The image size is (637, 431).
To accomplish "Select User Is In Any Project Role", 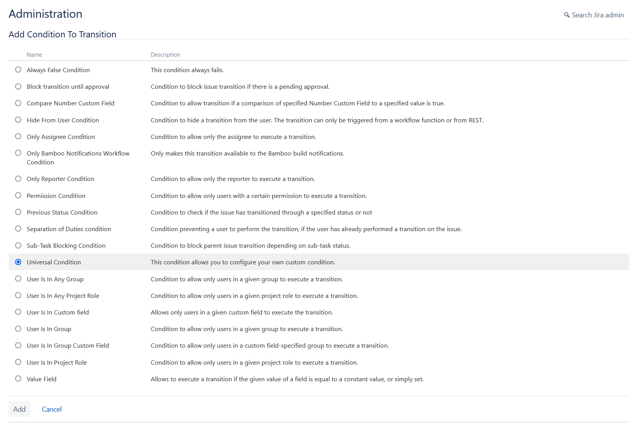I will pos(18,296).
